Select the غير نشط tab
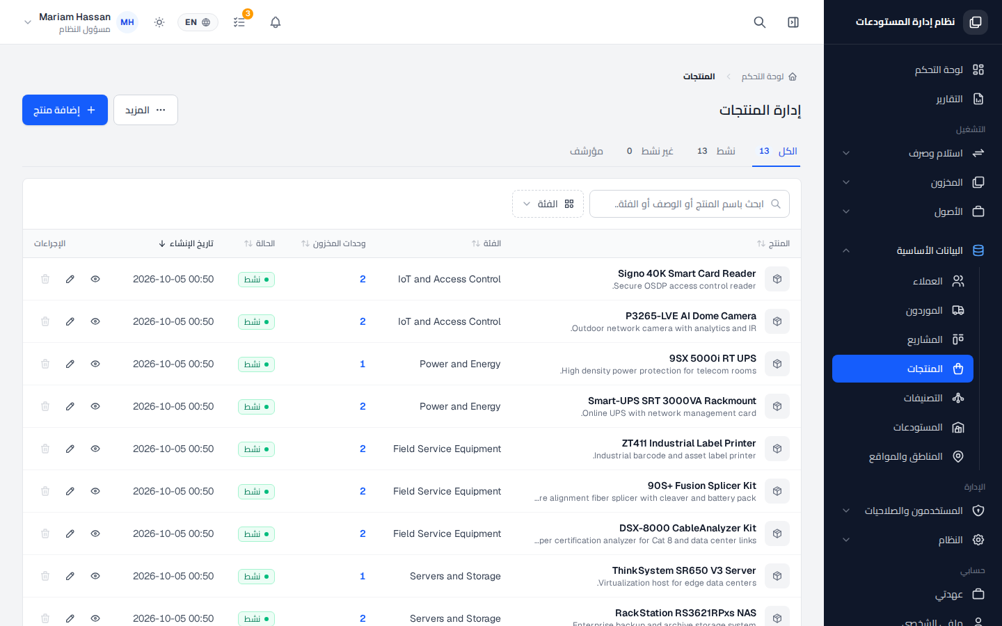The image size is (1002, 626). pyautogui.click(x=650, y=151)
